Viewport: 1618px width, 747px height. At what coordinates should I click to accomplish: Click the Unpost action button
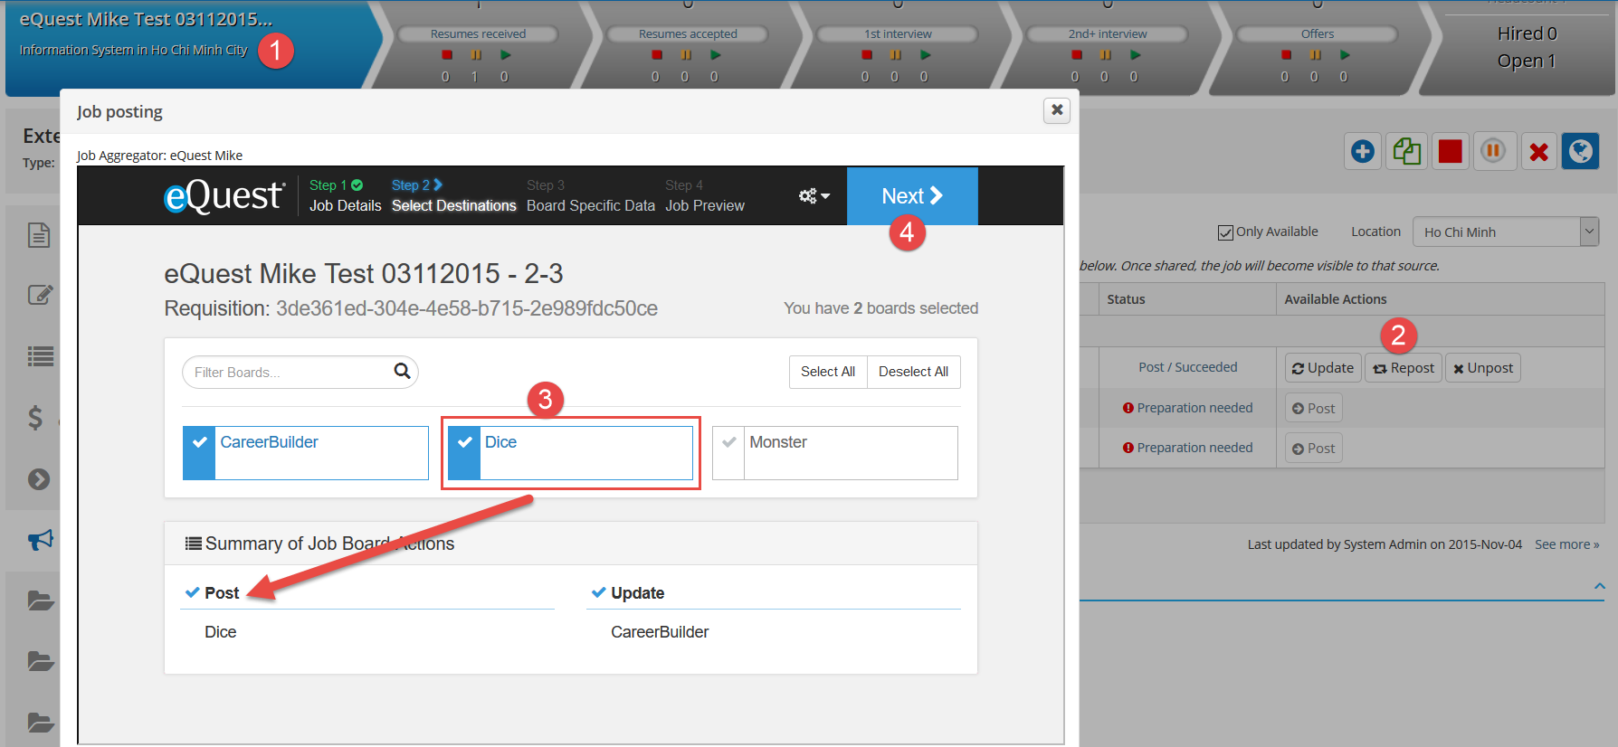click(1483, 368)
